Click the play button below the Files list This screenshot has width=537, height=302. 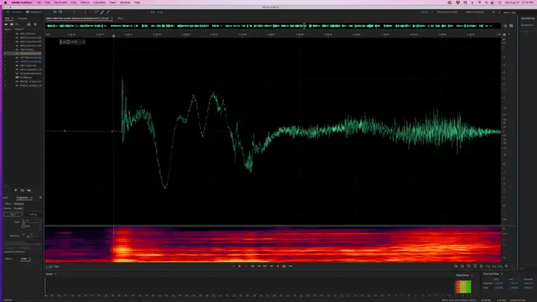(15, 190)
